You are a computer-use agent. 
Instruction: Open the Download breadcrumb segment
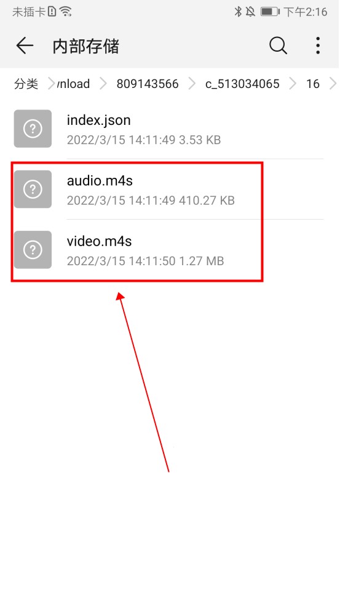[73, 84]
